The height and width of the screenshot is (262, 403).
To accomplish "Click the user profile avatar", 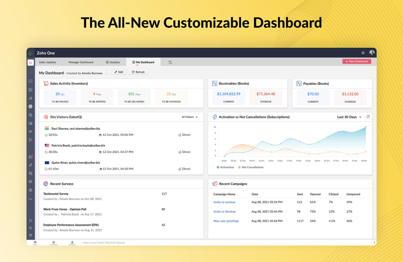I will [372, 53].
